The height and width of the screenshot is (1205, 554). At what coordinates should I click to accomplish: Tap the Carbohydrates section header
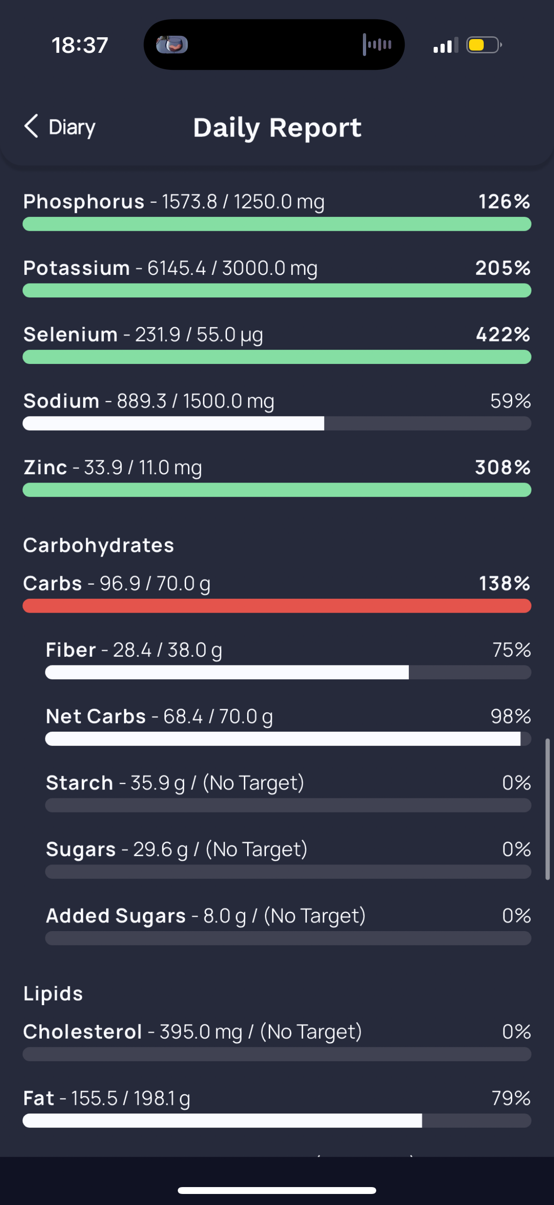coord(99,546)
